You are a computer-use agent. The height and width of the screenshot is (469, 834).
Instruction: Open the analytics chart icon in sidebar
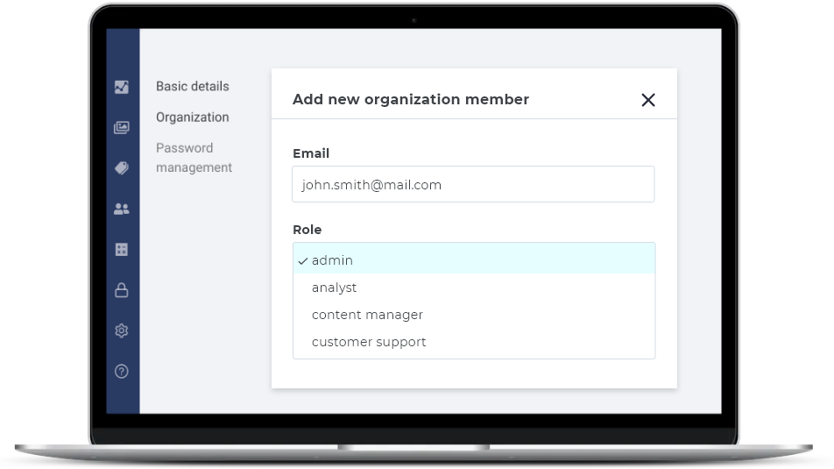tap(122, 87)
